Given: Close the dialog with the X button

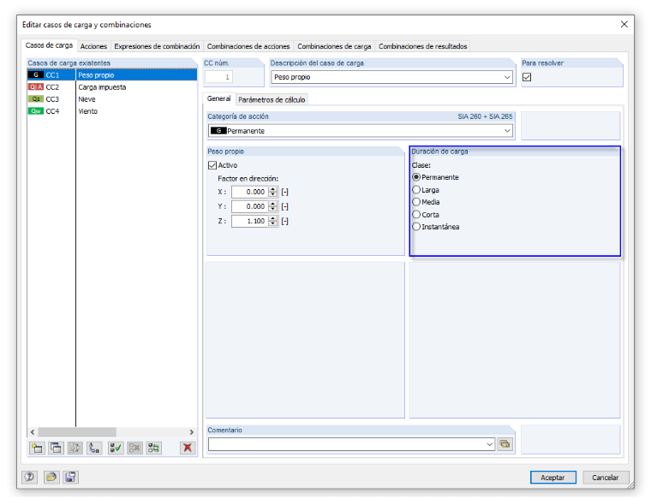Looking at the screenshot, I should click(x=624, y=25).
